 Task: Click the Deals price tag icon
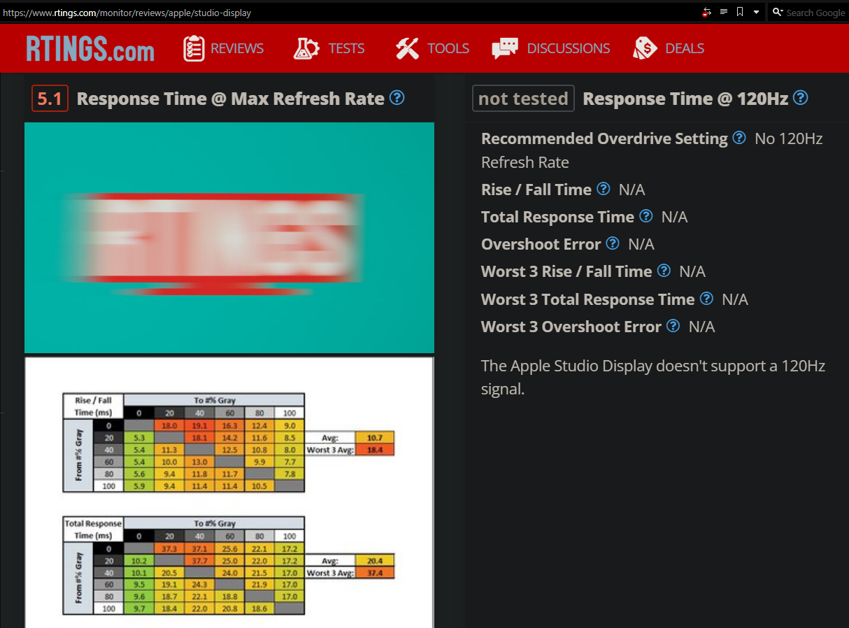click(x=645, y=48)
